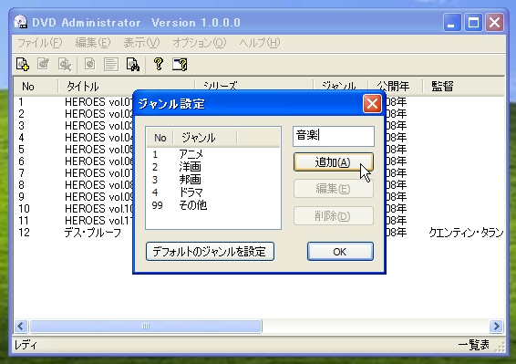516x364 pixels.
Task: Maximize the DVD Administrator window
Action: (x=473, y=23)
